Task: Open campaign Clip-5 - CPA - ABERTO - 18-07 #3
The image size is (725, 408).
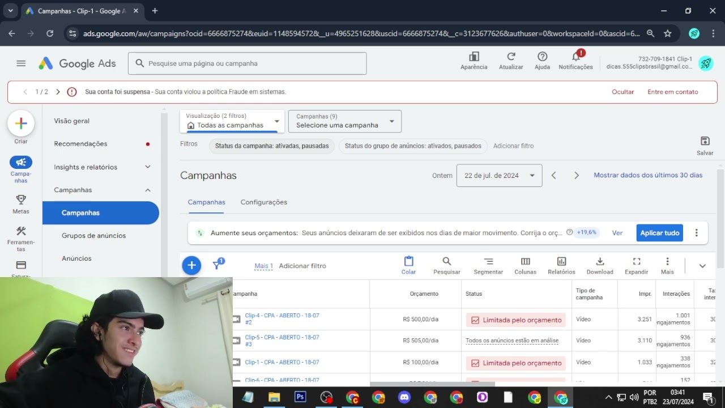Action: click(282, 341)
